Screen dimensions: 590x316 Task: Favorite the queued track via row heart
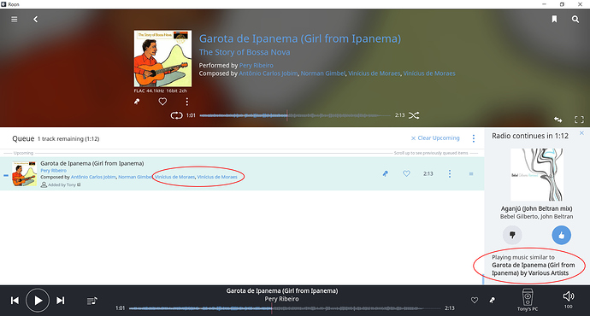[406, 173]
